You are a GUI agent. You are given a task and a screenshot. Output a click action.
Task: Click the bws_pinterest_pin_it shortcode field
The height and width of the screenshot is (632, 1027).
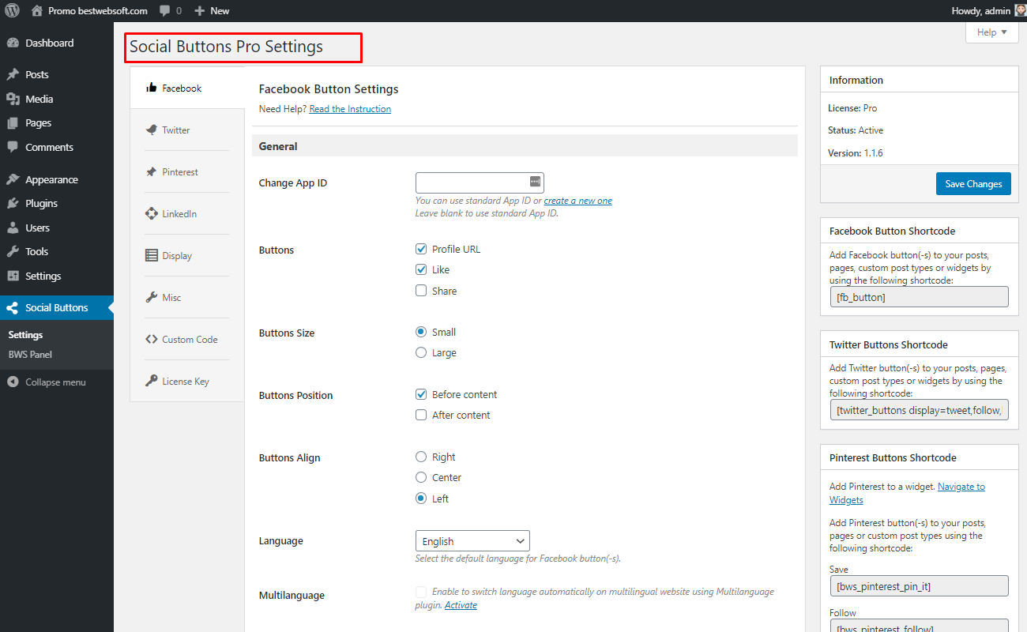(920, 585)
